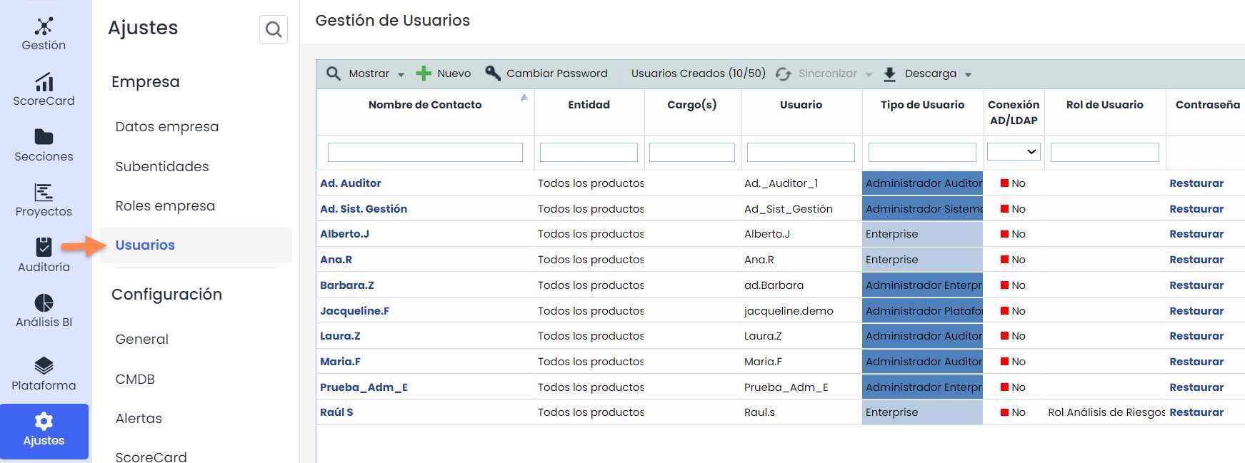Open Análisis BI pie chart icon
The image size is (1245, 463).
click(44, 302)
